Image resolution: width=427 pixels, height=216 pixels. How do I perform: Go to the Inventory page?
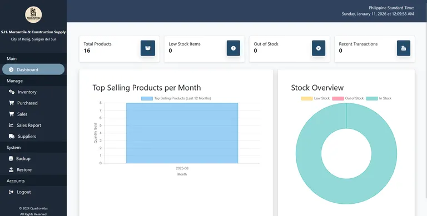[33, 92]
